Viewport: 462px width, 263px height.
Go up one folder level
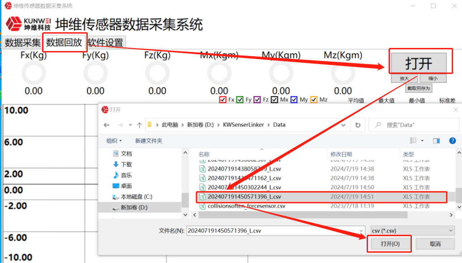[140, 125]
